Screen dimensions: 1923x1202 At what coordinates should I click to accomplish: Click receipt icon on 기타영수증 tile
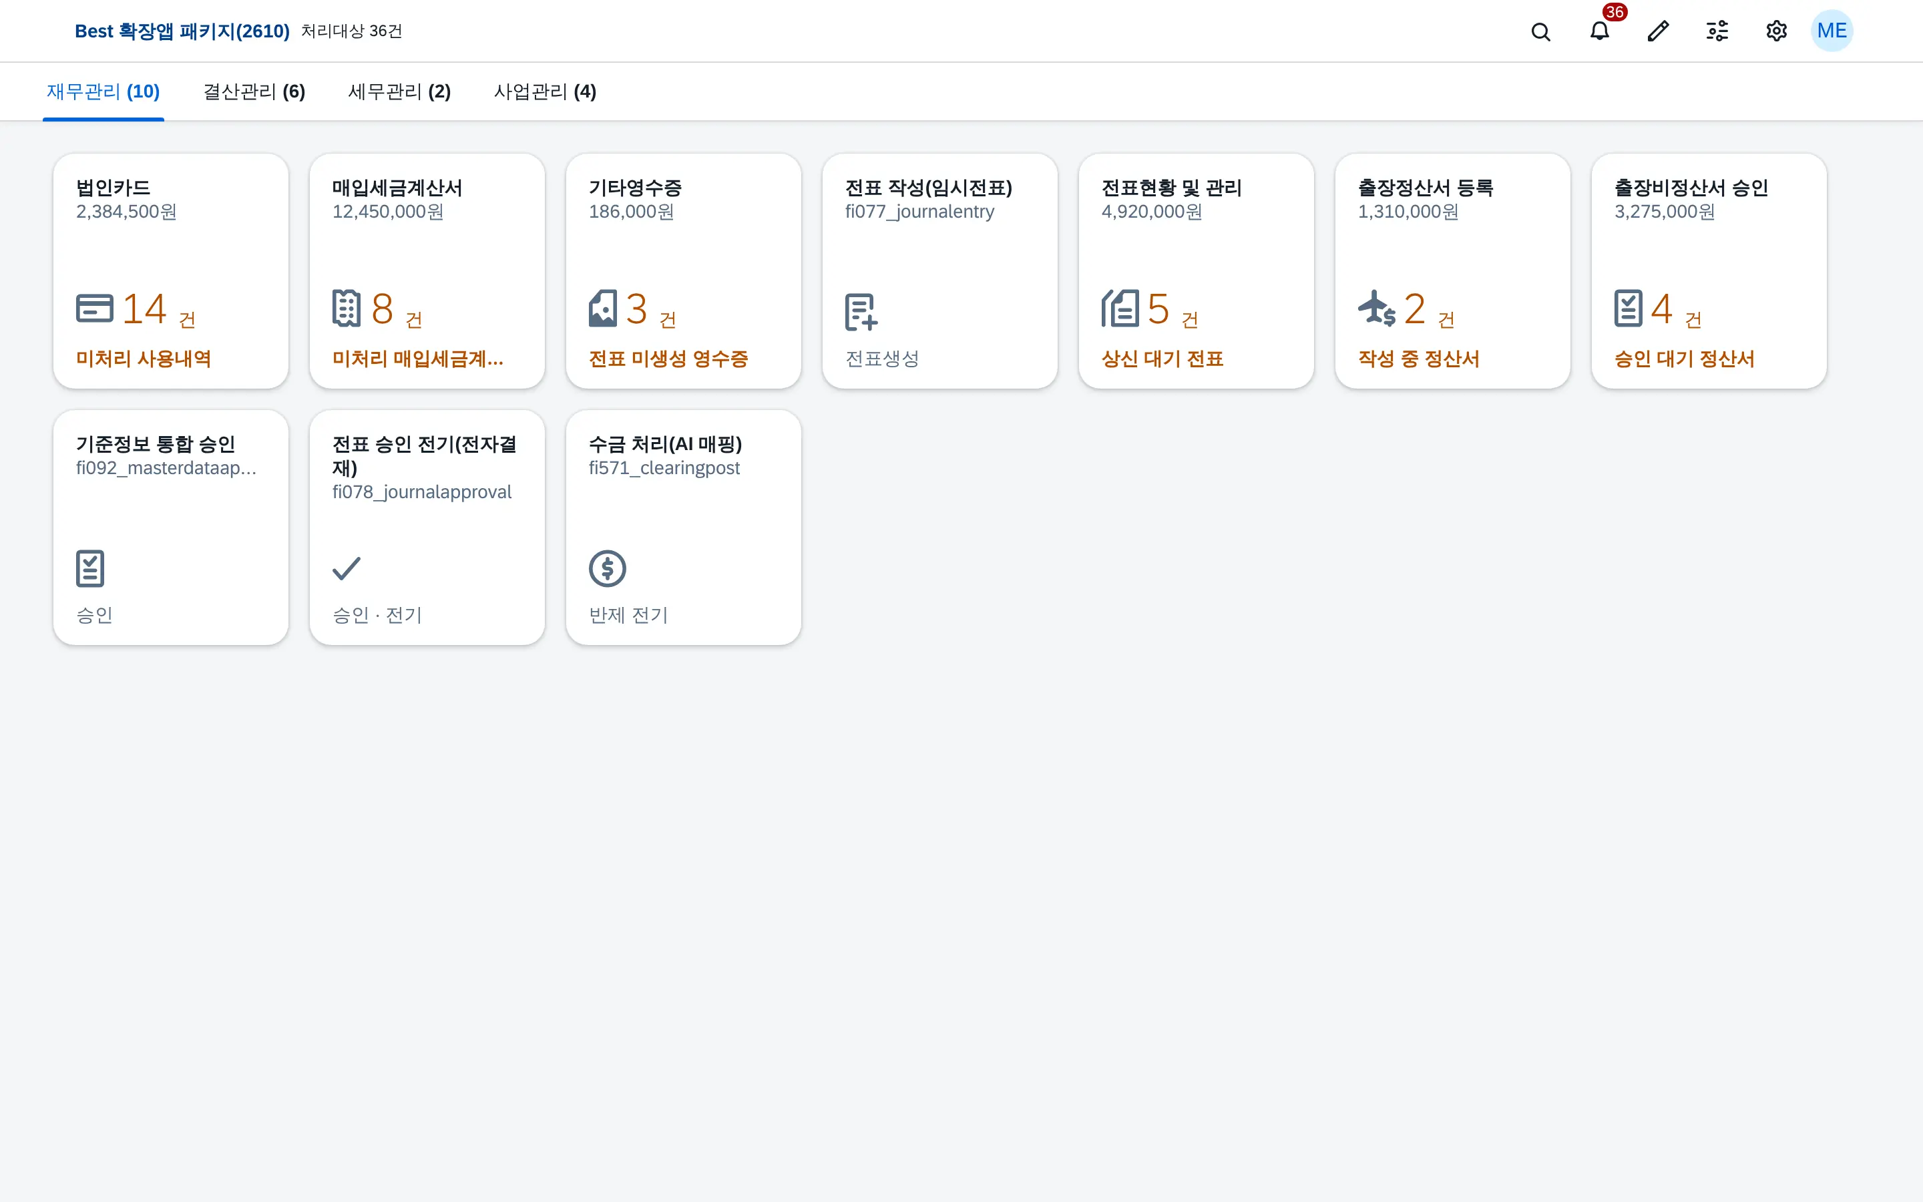[x=602, y=309]
